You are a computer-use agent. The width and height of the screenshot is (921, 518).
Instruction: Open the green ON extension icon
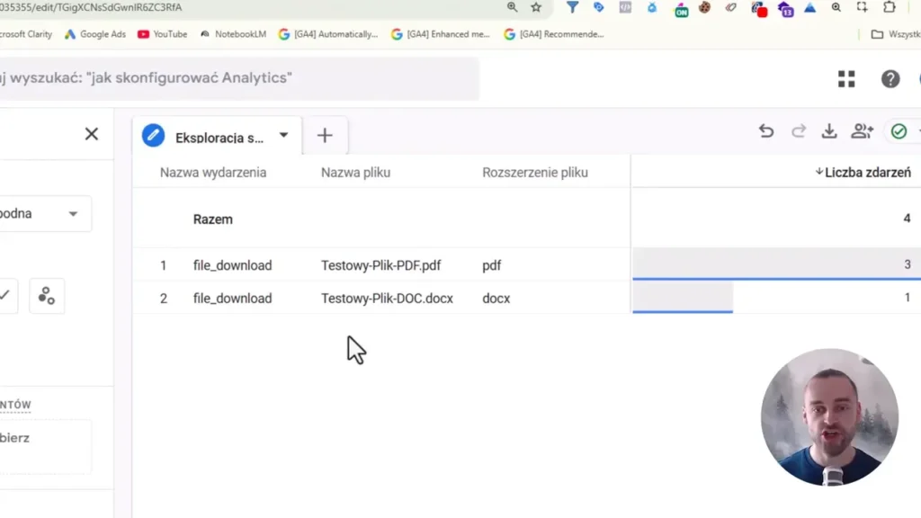click(x=682, y=9)
